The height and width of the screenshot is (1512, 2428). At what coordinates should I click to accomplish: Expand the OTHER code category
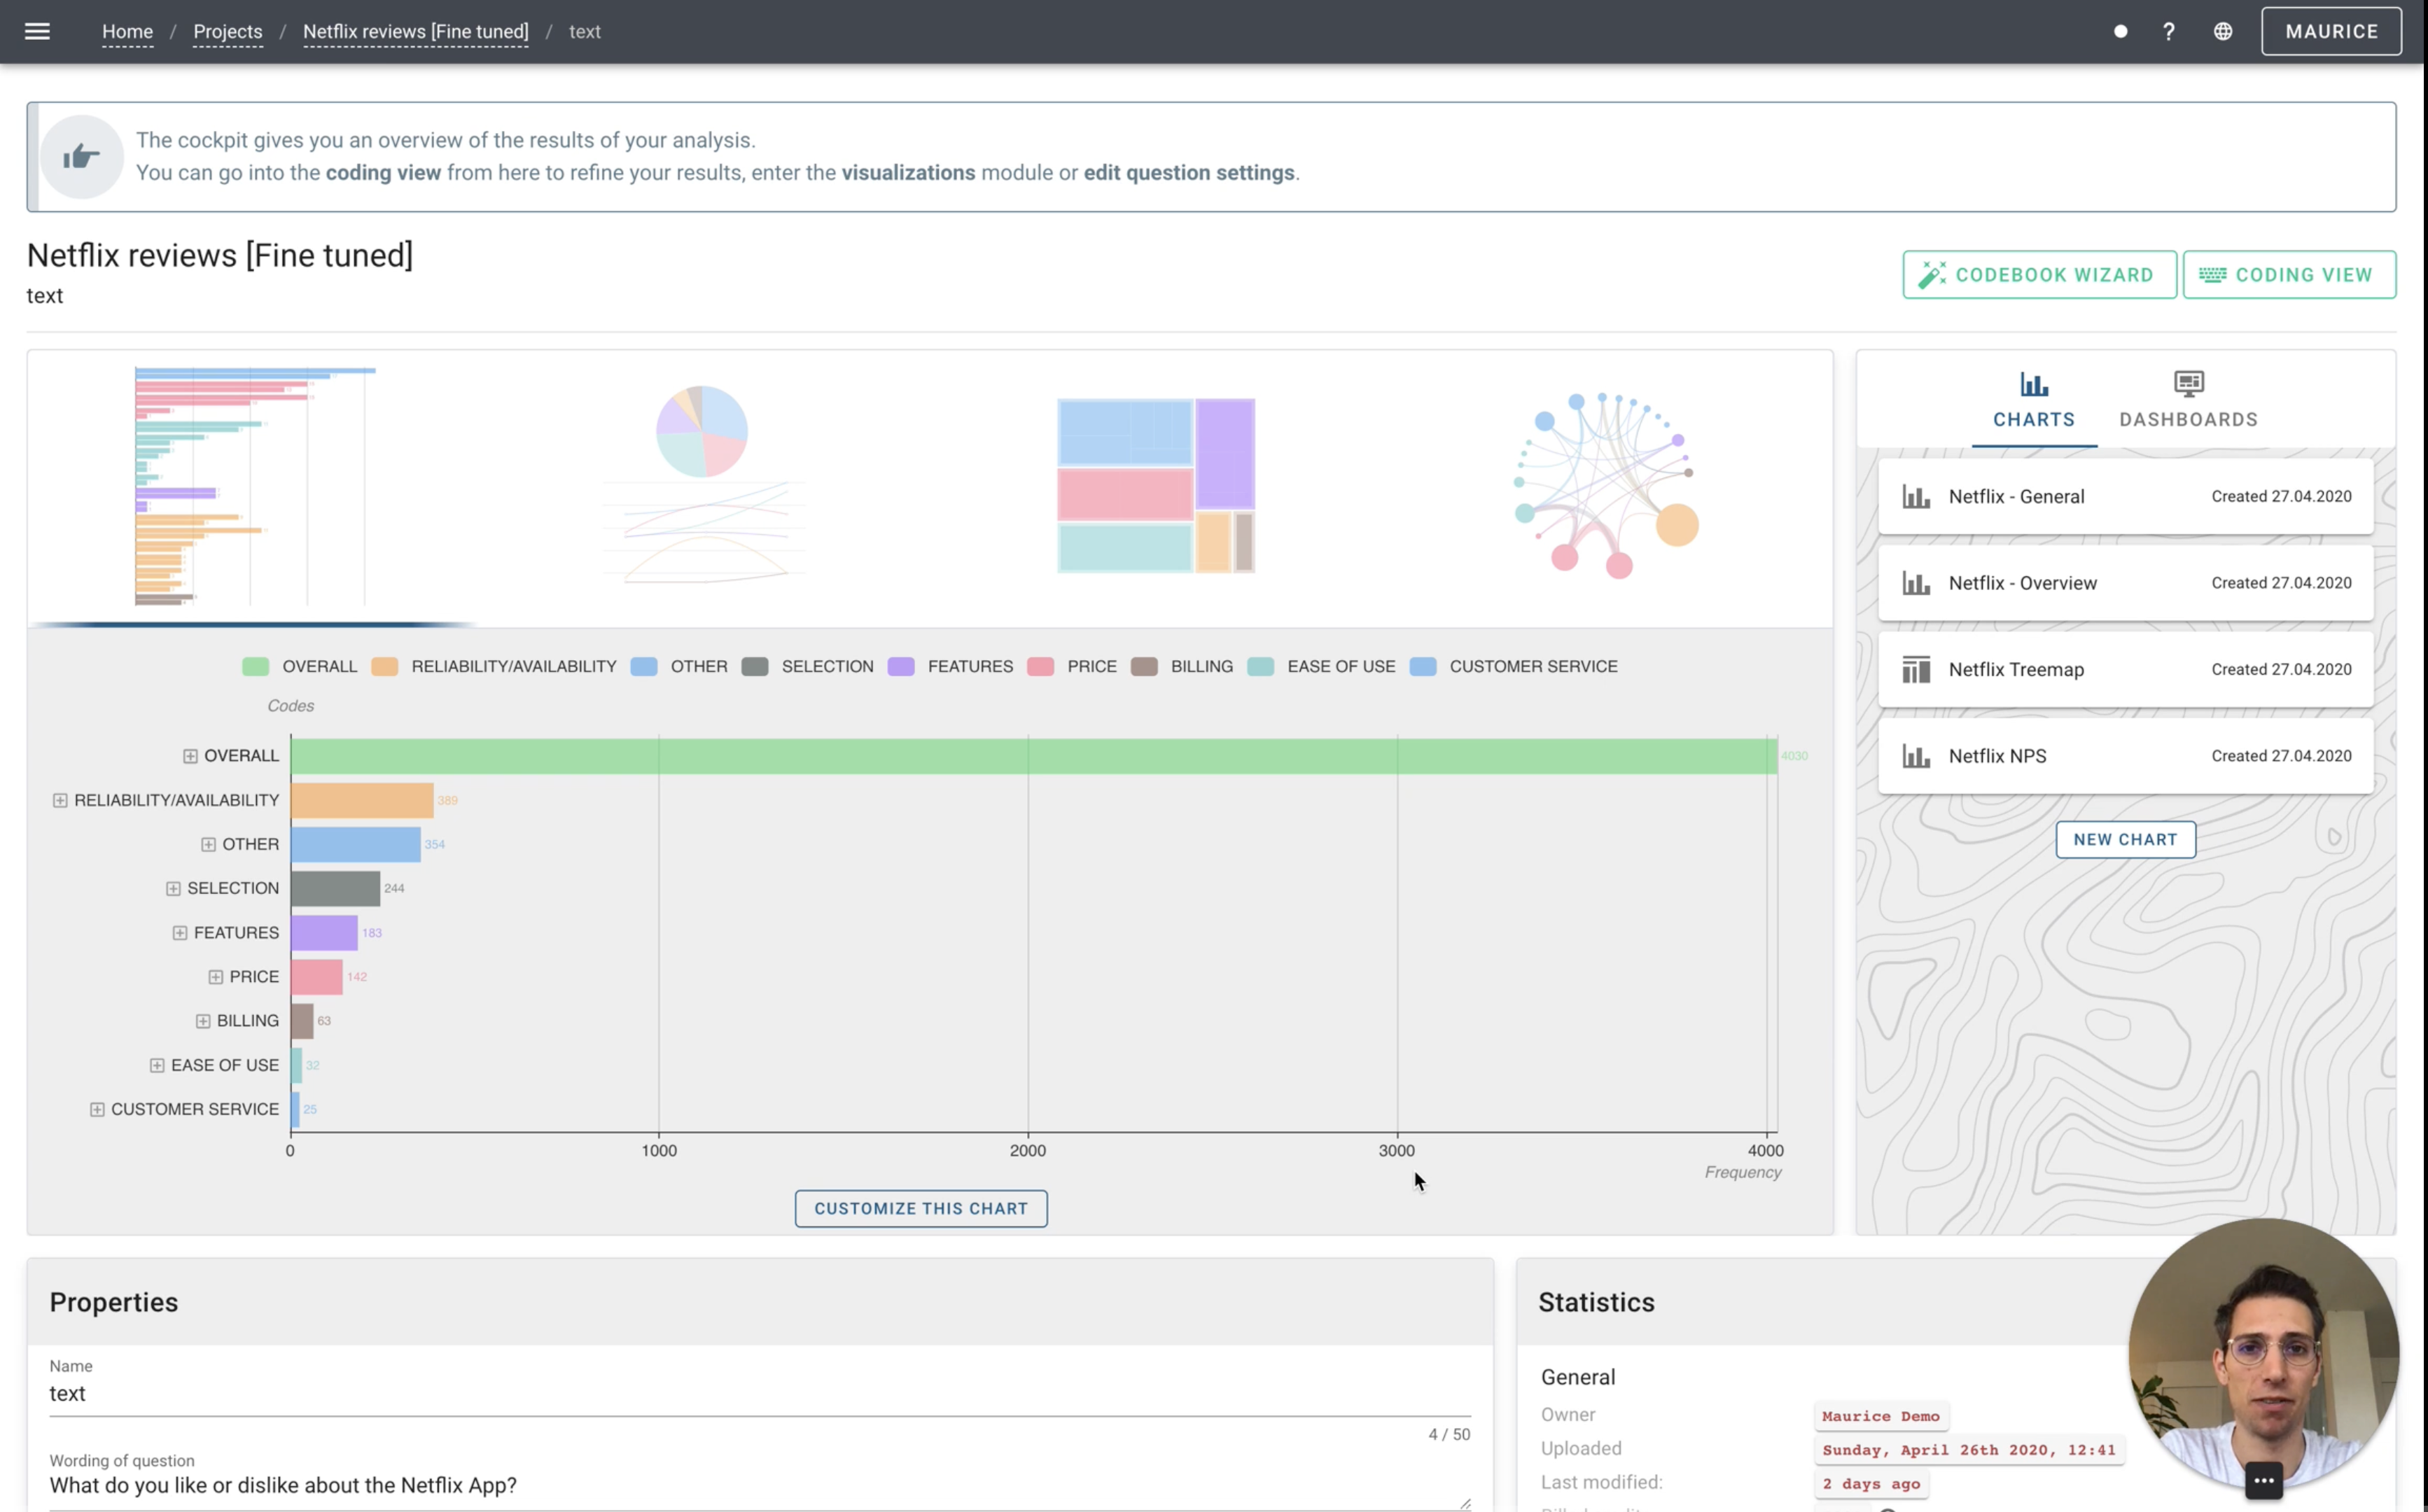tap(208, 844)
